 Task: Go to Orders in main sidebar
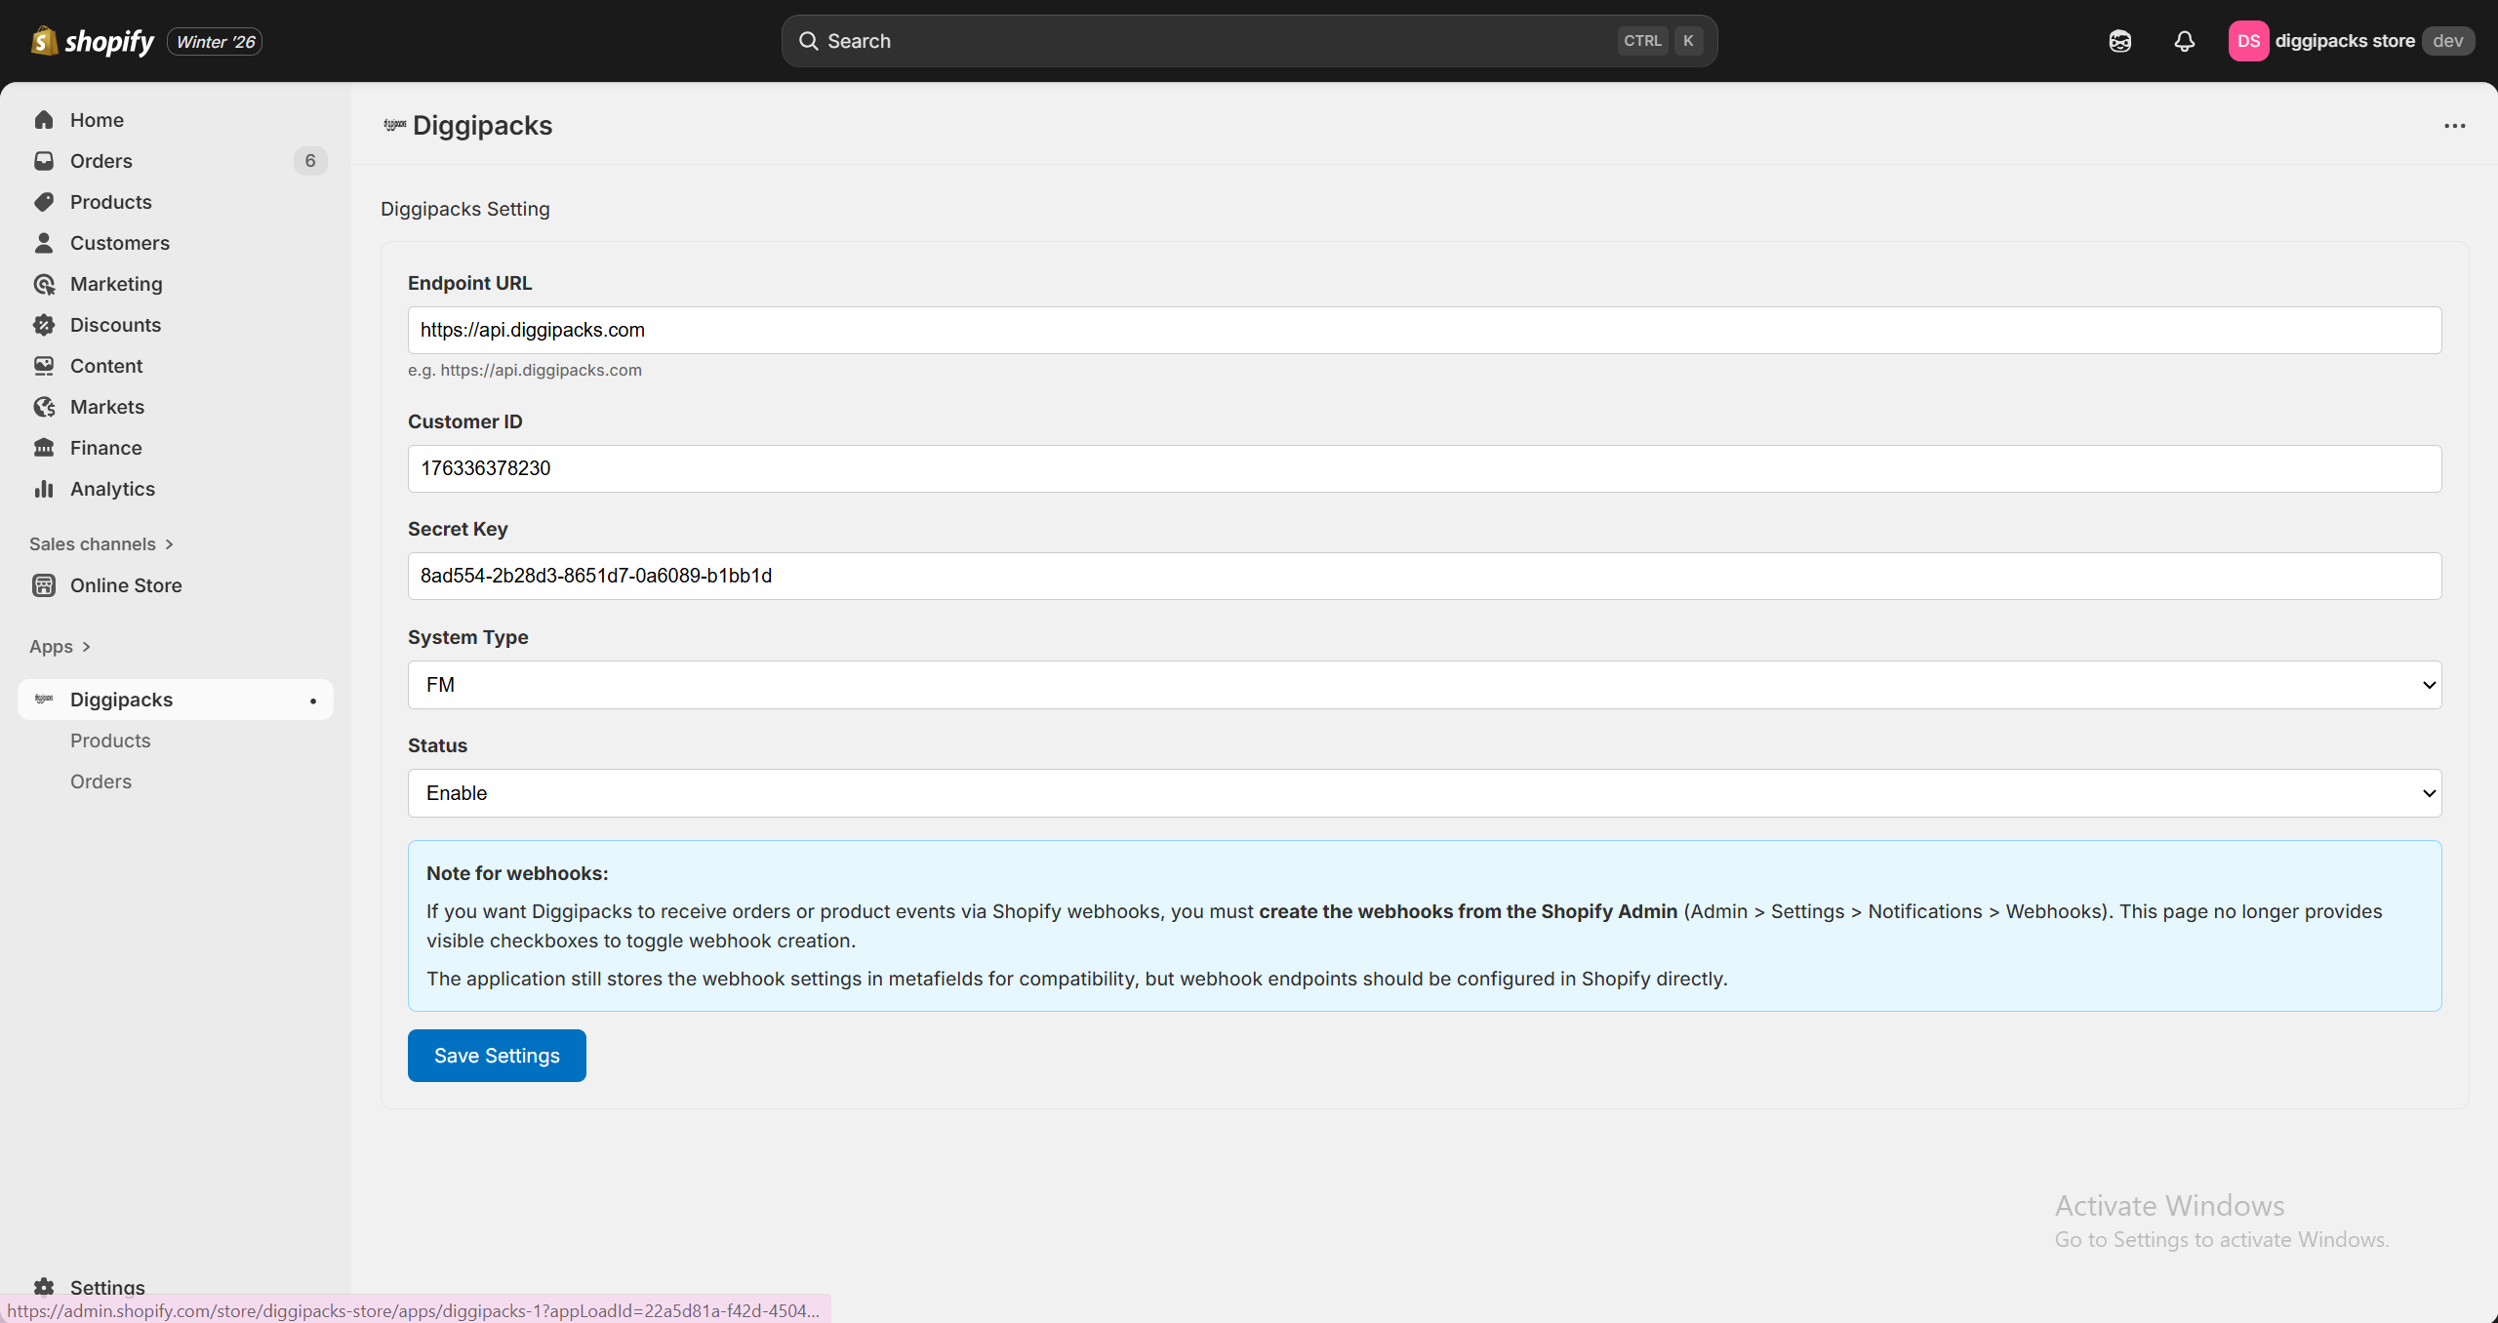[101, 161]
